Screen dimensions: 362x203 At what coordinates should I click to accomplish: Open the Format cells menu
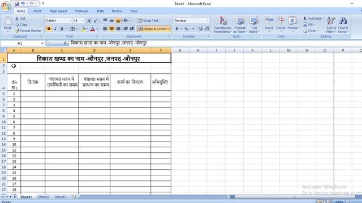click(x=292, y=24)
